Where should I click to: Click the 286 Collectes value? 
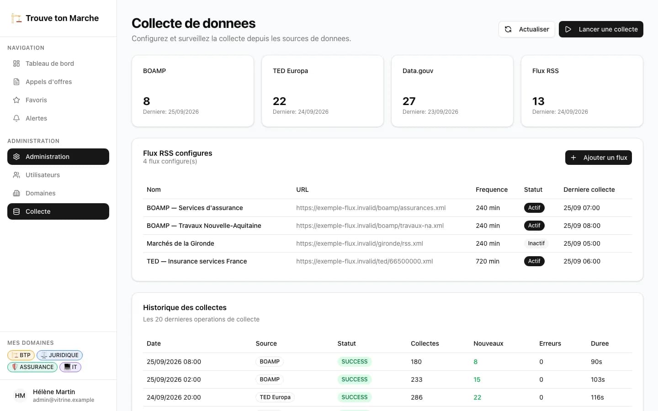pyautogui.click(x=417, y=397)
